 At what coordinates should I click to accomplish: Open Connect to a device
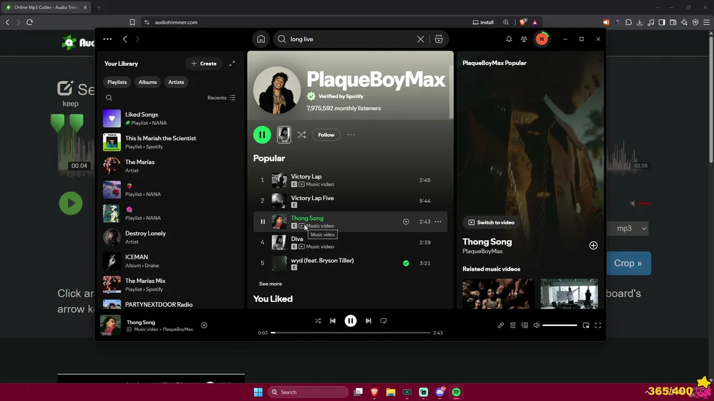(525, 325)
